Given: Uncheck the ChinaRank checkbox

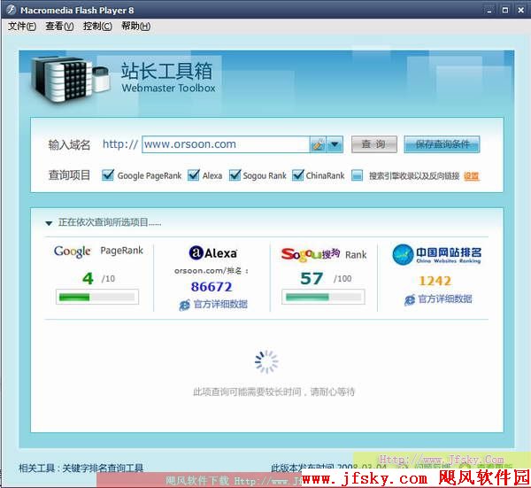Looking at the screenshot, I should [x=297, y=175].
